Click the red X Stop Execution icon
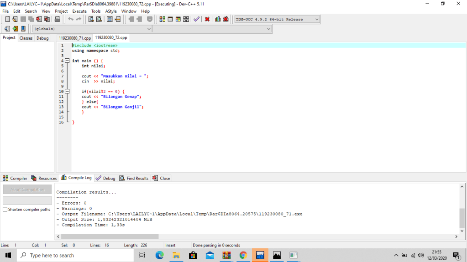The width and height of the screenshot is (467, 262). [x=207, y=19]
